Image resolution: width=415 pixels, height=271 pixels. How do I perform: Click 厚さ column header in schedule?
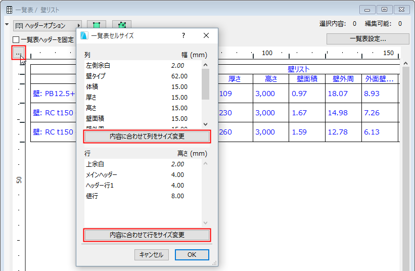point(235,79)
